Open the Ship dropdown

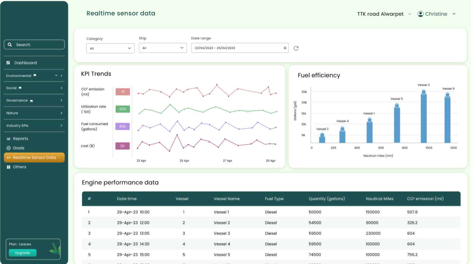pyautogui.click(x=163, y=48)
